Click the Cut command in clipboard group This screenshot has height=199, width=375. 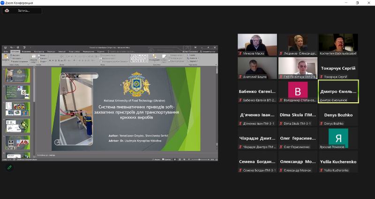click(15, 55)
